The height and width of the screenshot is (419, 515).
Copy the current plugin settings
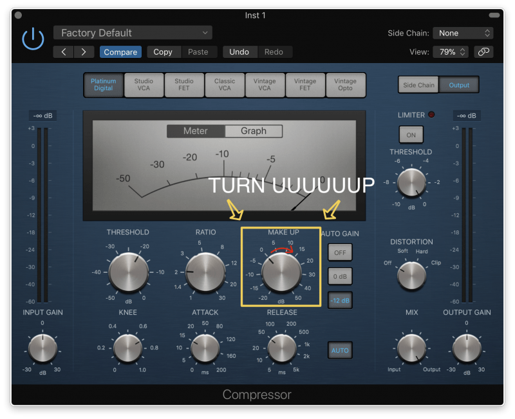coord(163,52)
